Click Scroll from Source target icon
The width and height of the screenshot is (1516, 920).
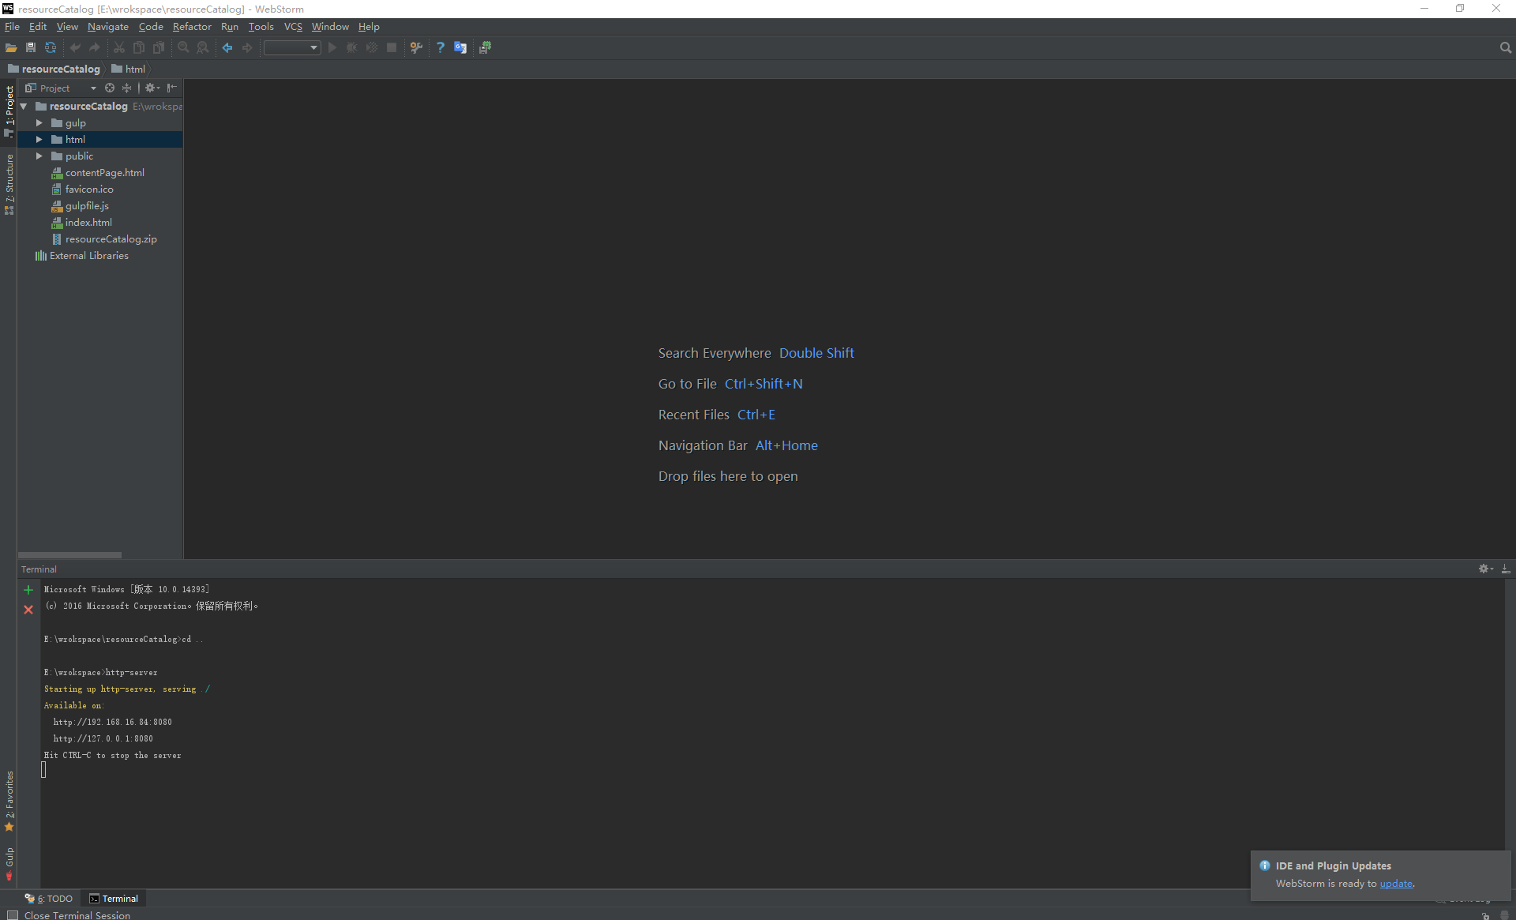click(110, 88)
